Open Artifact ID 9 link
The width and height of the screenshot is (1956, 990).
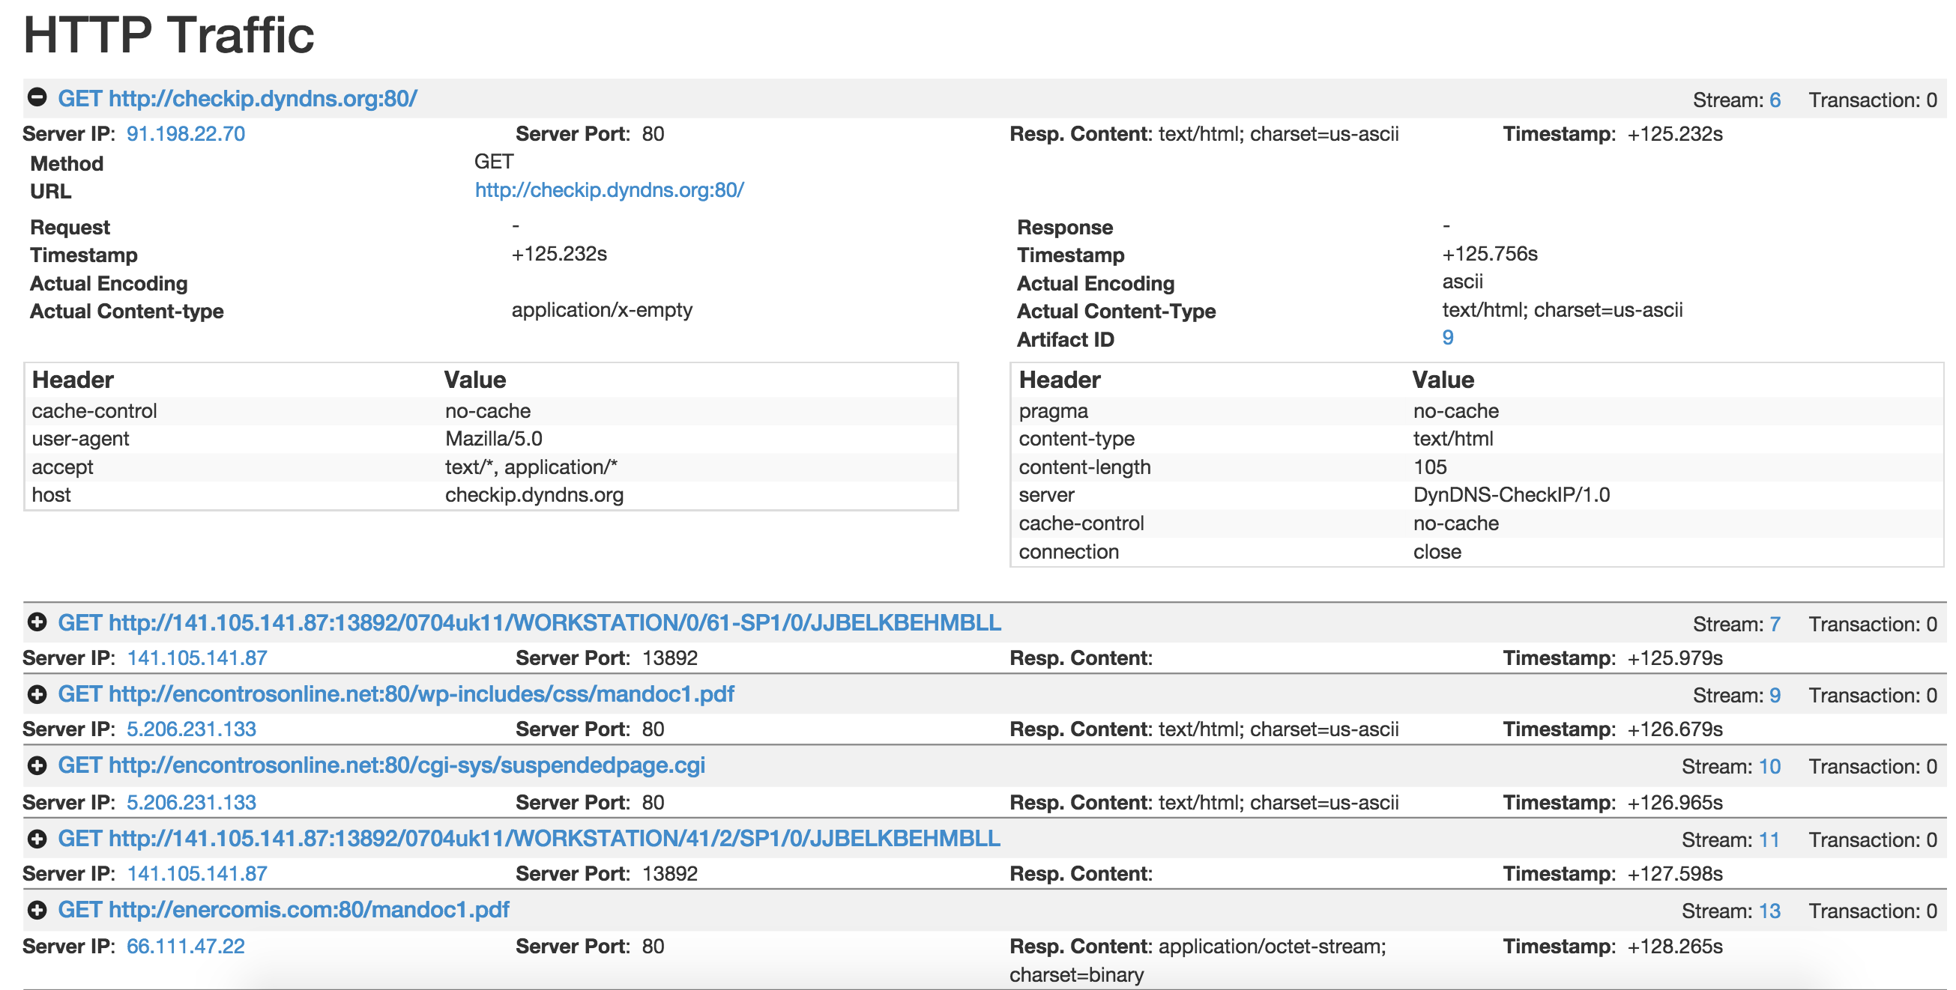tap(1447, 338)
